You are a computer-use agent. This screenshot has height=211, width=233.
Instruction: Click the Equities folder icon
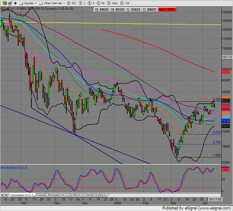point(21,3)
